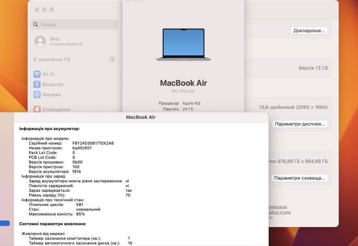Click Зараз заряджається value так
Image resolution: width=358 pixels, height=246 pixels.
click(x=129, y=190)
